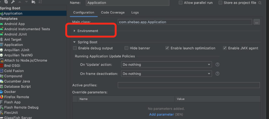Open the On frame deactivation dropdown
The image size is (269, 119).
pyautogui.click(x=166, y=74)
